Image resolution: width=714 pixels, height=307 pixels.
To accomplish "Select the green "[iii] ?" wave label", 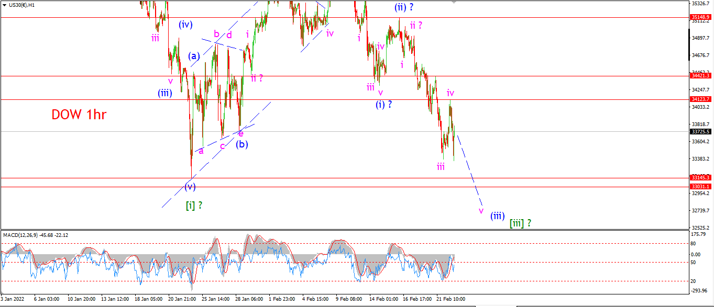I will (521, 223).
